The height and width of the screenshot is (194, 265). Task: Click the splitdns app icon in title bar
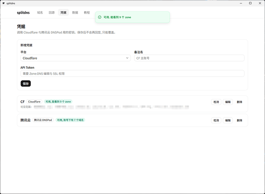pyautogui.click(x=3, y=3)
